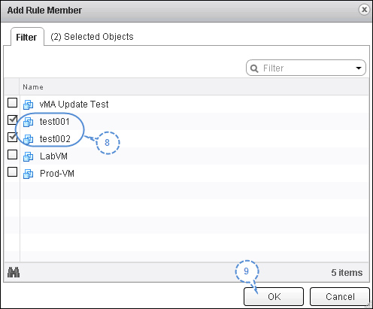The height and width of the screenshot is (309, 373).
Task: Open the Filter dropdown arrow
Action: pos(359,68)
